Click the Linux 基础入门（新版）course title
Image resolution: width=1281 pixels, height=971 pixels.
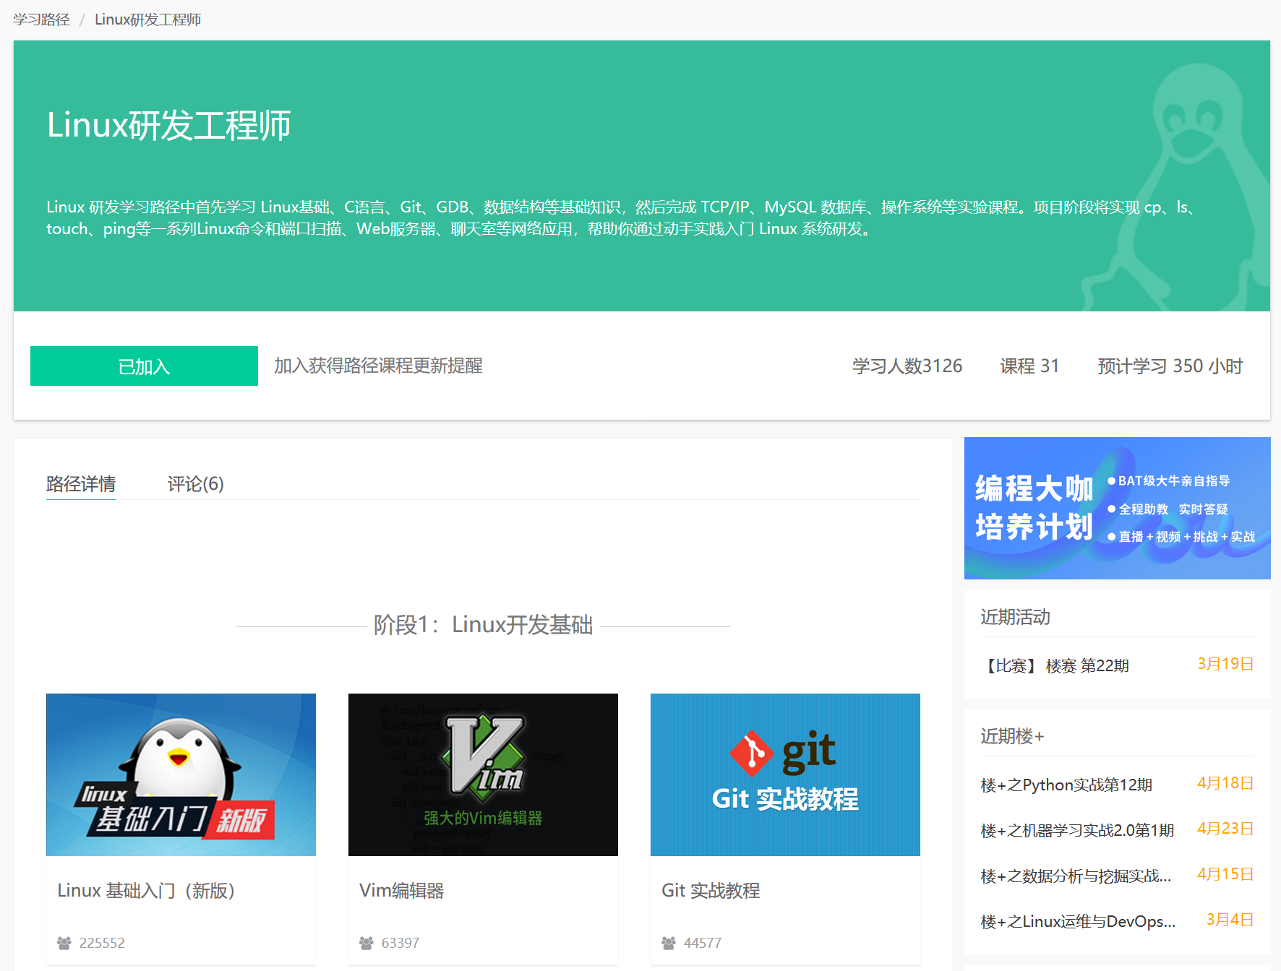coord(146,890)
